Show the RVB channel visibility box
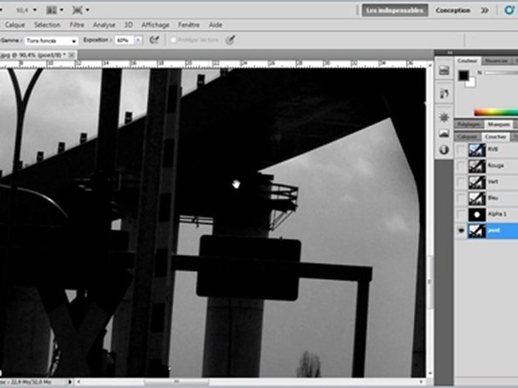Image resolution: width=518 pixels, height=388 pixels. [461, 150]
